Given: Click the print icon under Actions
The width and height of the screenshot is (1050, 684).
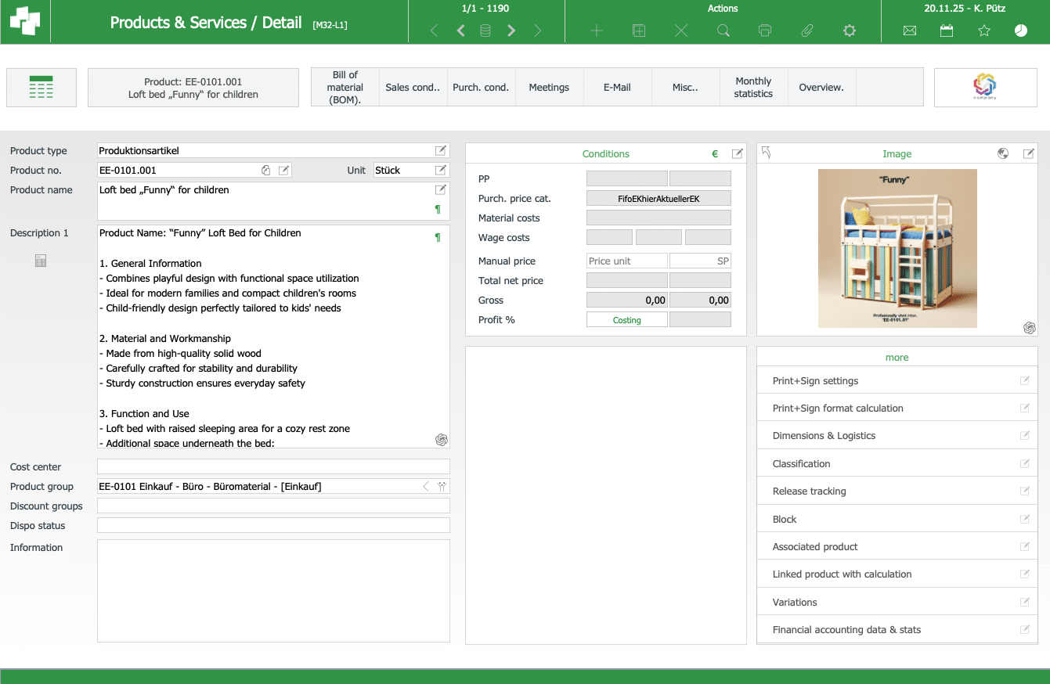Looking at the screenshot, I should 765,31.
